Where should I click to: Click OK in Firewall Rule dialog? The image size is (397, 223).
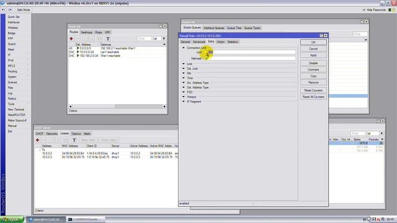pyautogui.click(x=313, y=42)
